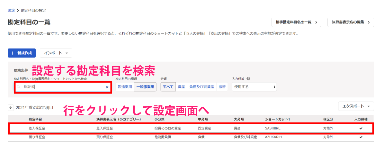The height and width of the screenshot is (152, 383).
Task: Open 決算書表示名の編集
Action: (351, 22)
